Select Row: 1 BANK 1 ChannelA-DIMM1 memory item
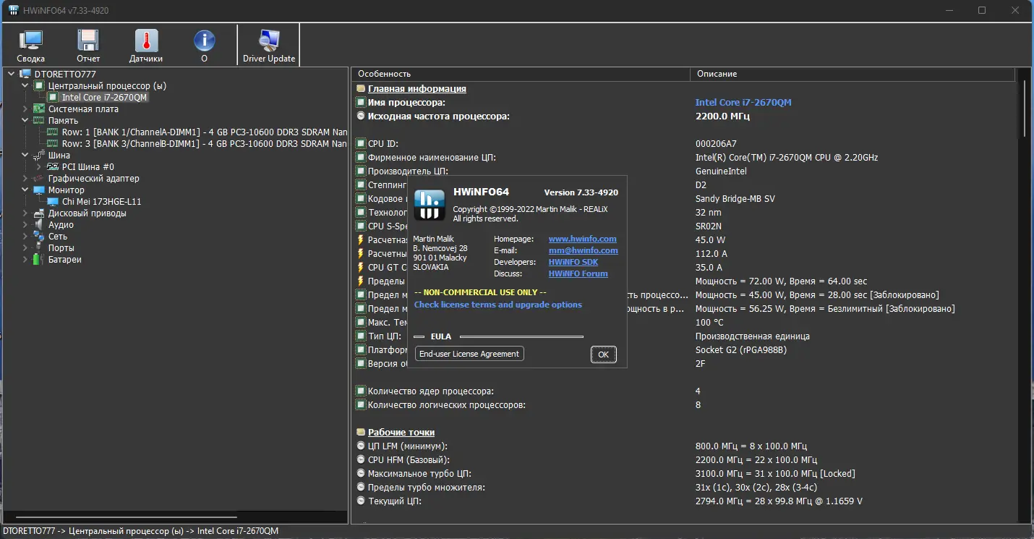Viewport: 1034px width, 539px height. [x=204, y=132]
